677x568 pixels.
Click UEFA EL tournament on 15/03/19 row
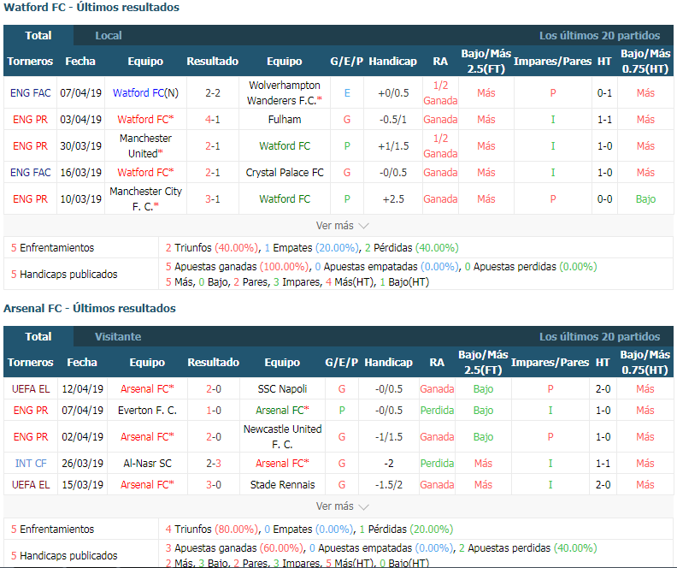point(31,485)
